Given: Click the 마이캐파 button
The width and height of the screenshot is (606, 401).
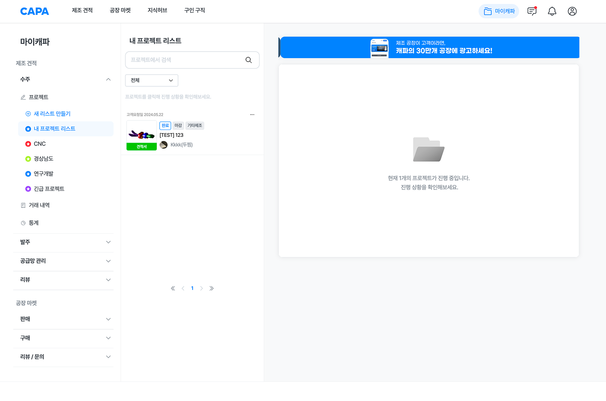Looking at the screenshot, I should point(499,11).
